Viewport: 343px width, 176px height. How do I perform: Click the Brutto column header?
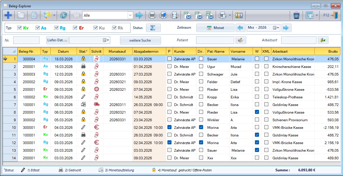click(x=327, y=51)
